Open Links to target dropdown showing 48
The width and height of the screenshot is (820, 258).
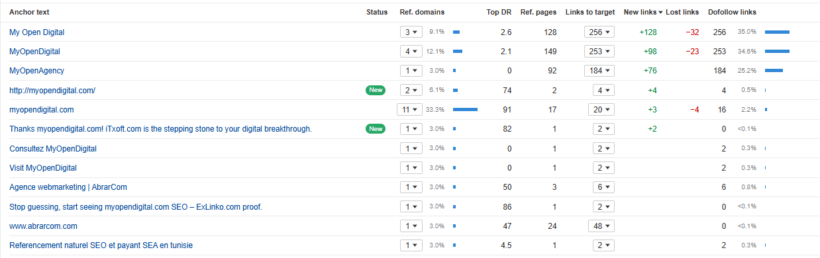[599, 226]
